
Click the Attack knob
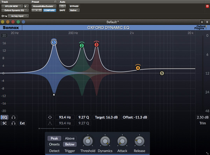[x=122, y=141]
